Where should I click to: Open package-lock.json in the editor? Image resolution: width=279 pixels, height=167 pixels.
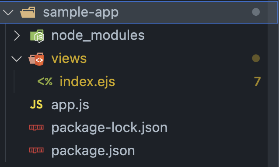coord(109,128)
